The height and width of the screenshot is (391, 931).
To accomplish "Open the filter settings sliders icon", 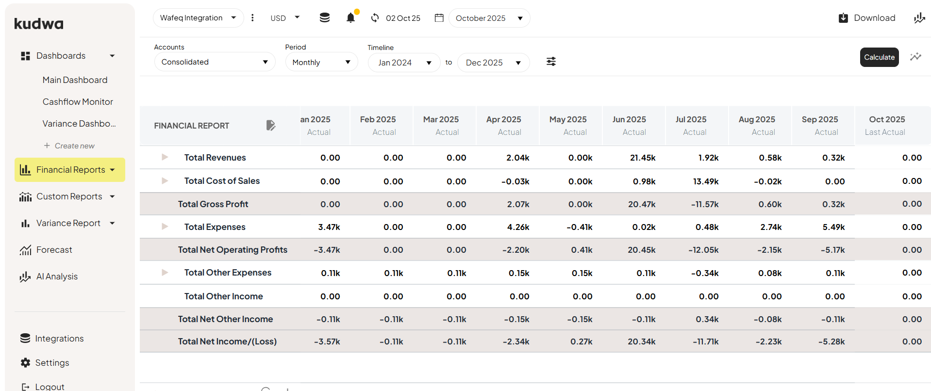I will 551,62.
